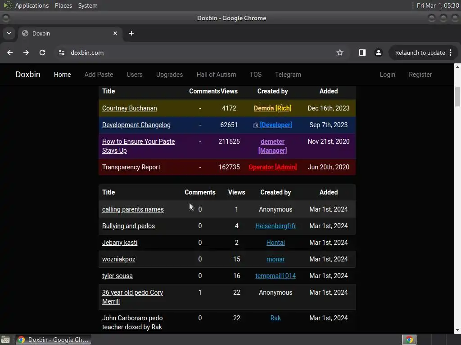
Task: Bookmark this tab with the star icon
Action: 340,53
